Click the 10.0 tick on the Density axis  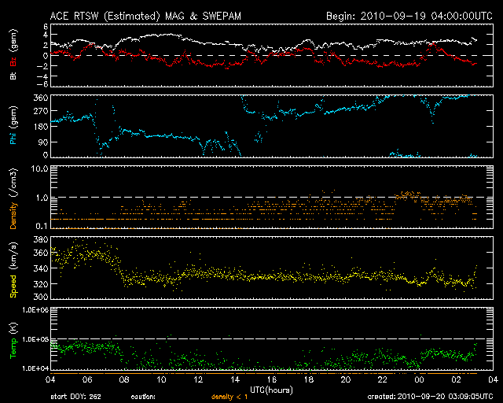[x=39, y=169]
